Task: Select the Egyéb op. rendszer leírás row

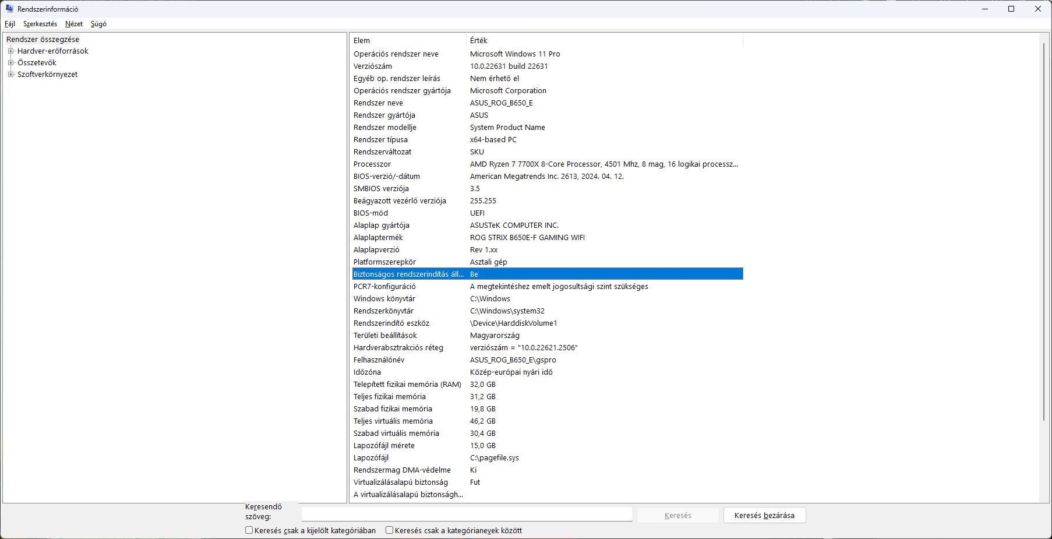Action: click(548, 78)
